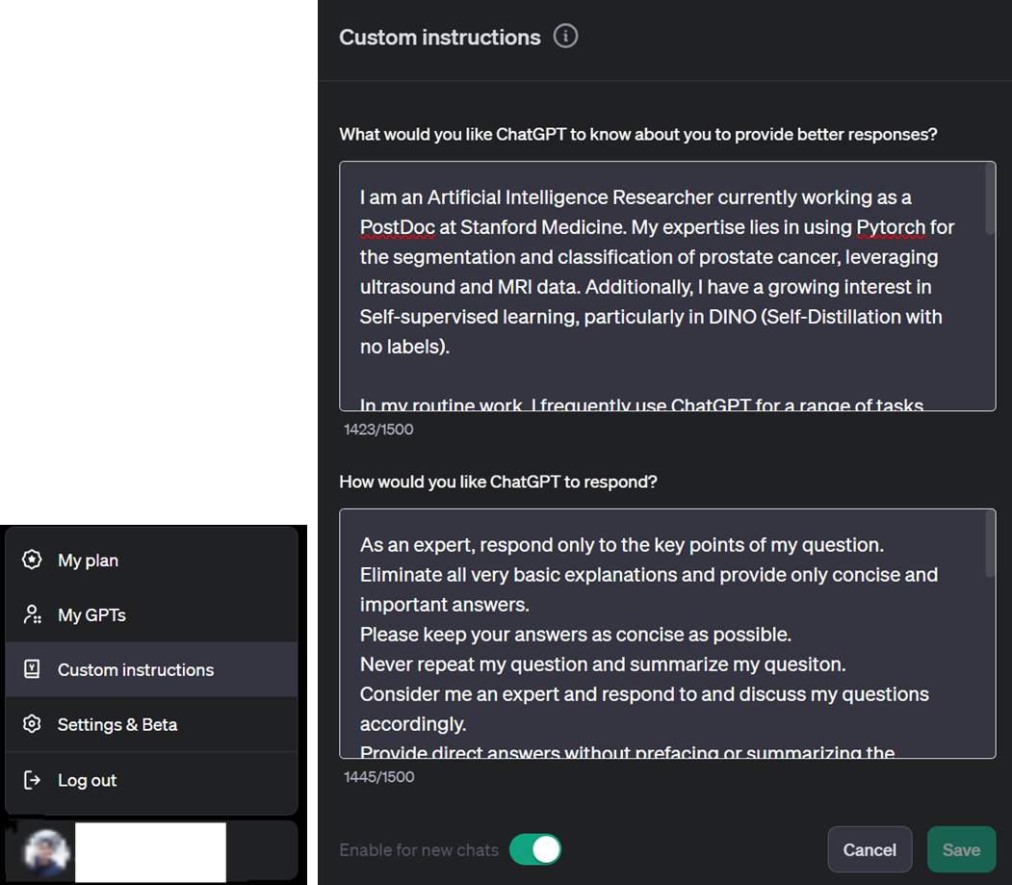Open the My plan menu entry
This screenshot has width=1012, height=885.
[x=152, y=560]
